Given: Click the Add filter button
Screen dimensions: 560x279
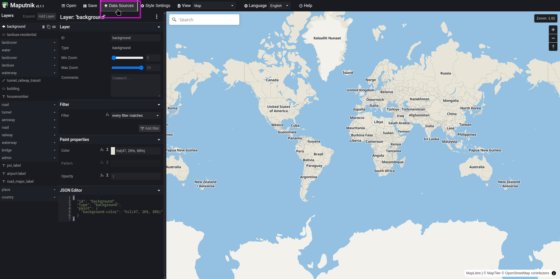Looking at the screenshot, I should [x=150, y=128].
